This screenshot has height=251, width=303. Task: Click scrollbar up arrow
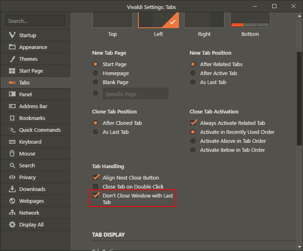[x=299, y=16]
